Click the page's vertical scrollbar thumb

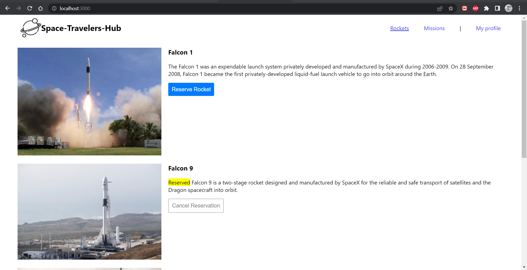[524, 89]
